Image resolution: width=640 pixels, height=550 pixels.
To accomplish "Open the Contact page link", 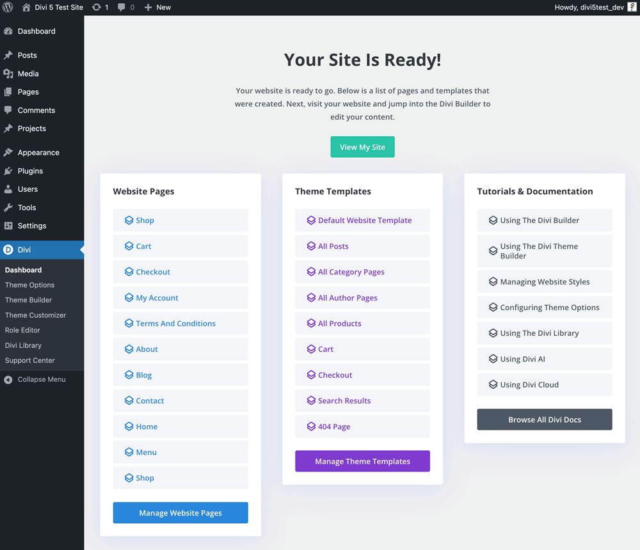I will pos(180,400).
